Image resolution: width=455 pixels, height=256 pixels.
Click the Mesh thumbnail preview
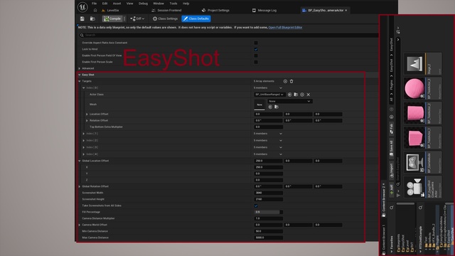tap(259, 105)
